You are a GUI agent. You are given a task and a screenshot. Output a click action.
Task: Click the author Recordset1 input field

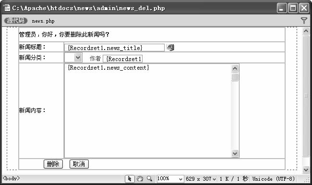pos(122,59)
